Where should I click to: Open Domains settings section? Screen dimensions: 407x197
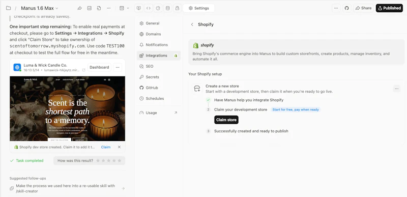click(159, 34)
